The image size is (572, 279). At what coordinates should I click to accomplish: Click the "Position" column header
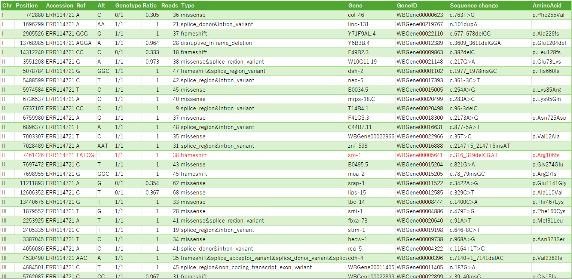pos(27,6)
